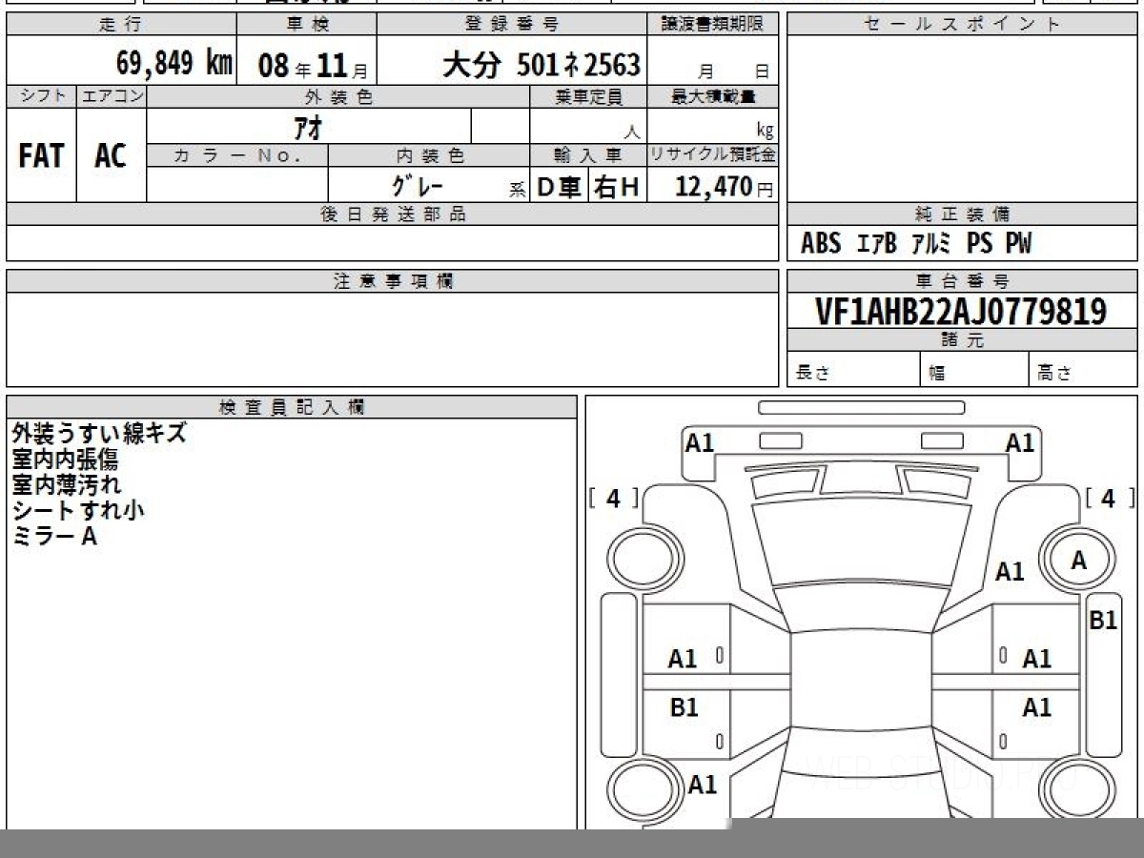The height and width of the screenshot is (858, 1144).
Task: Select the 外装うすい線キズ inspector note
Action: (x=99, y=434)
